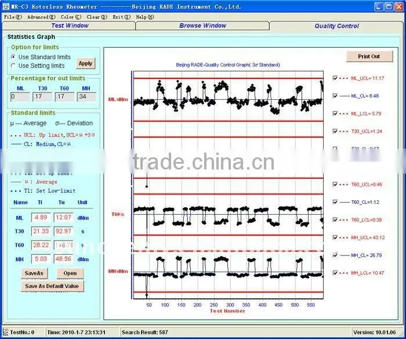Open the Help menu
The width and height of the screenshot is (406, 339).
point(145,17)
